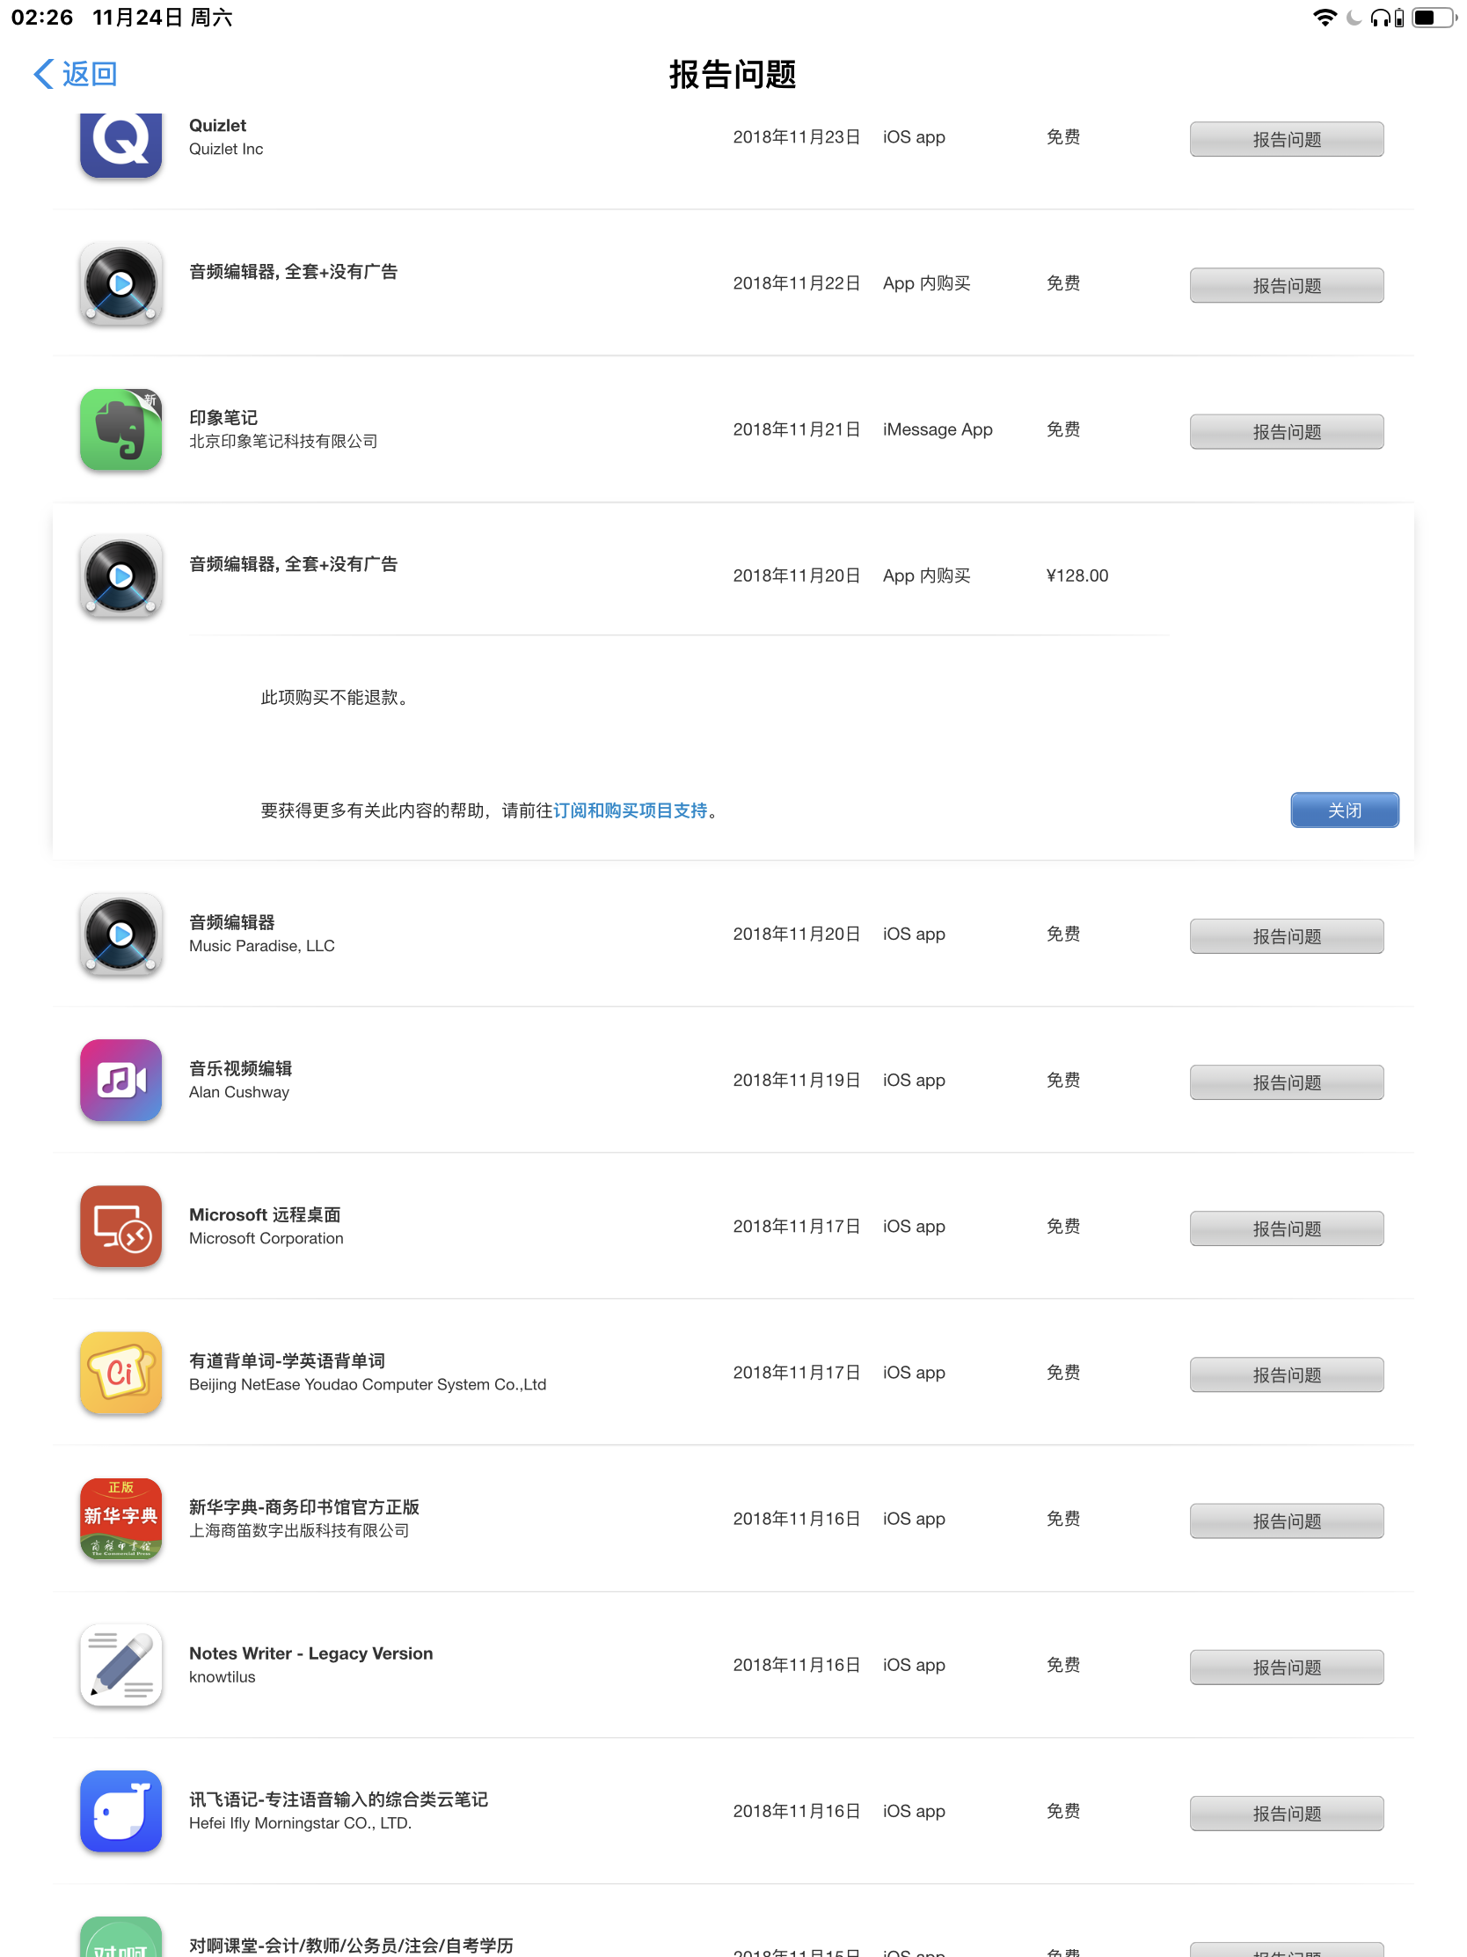Screen dimensions: 1467x1957
Task: Close the expanded refund notice panel
Action: (x=1343, y=810)
